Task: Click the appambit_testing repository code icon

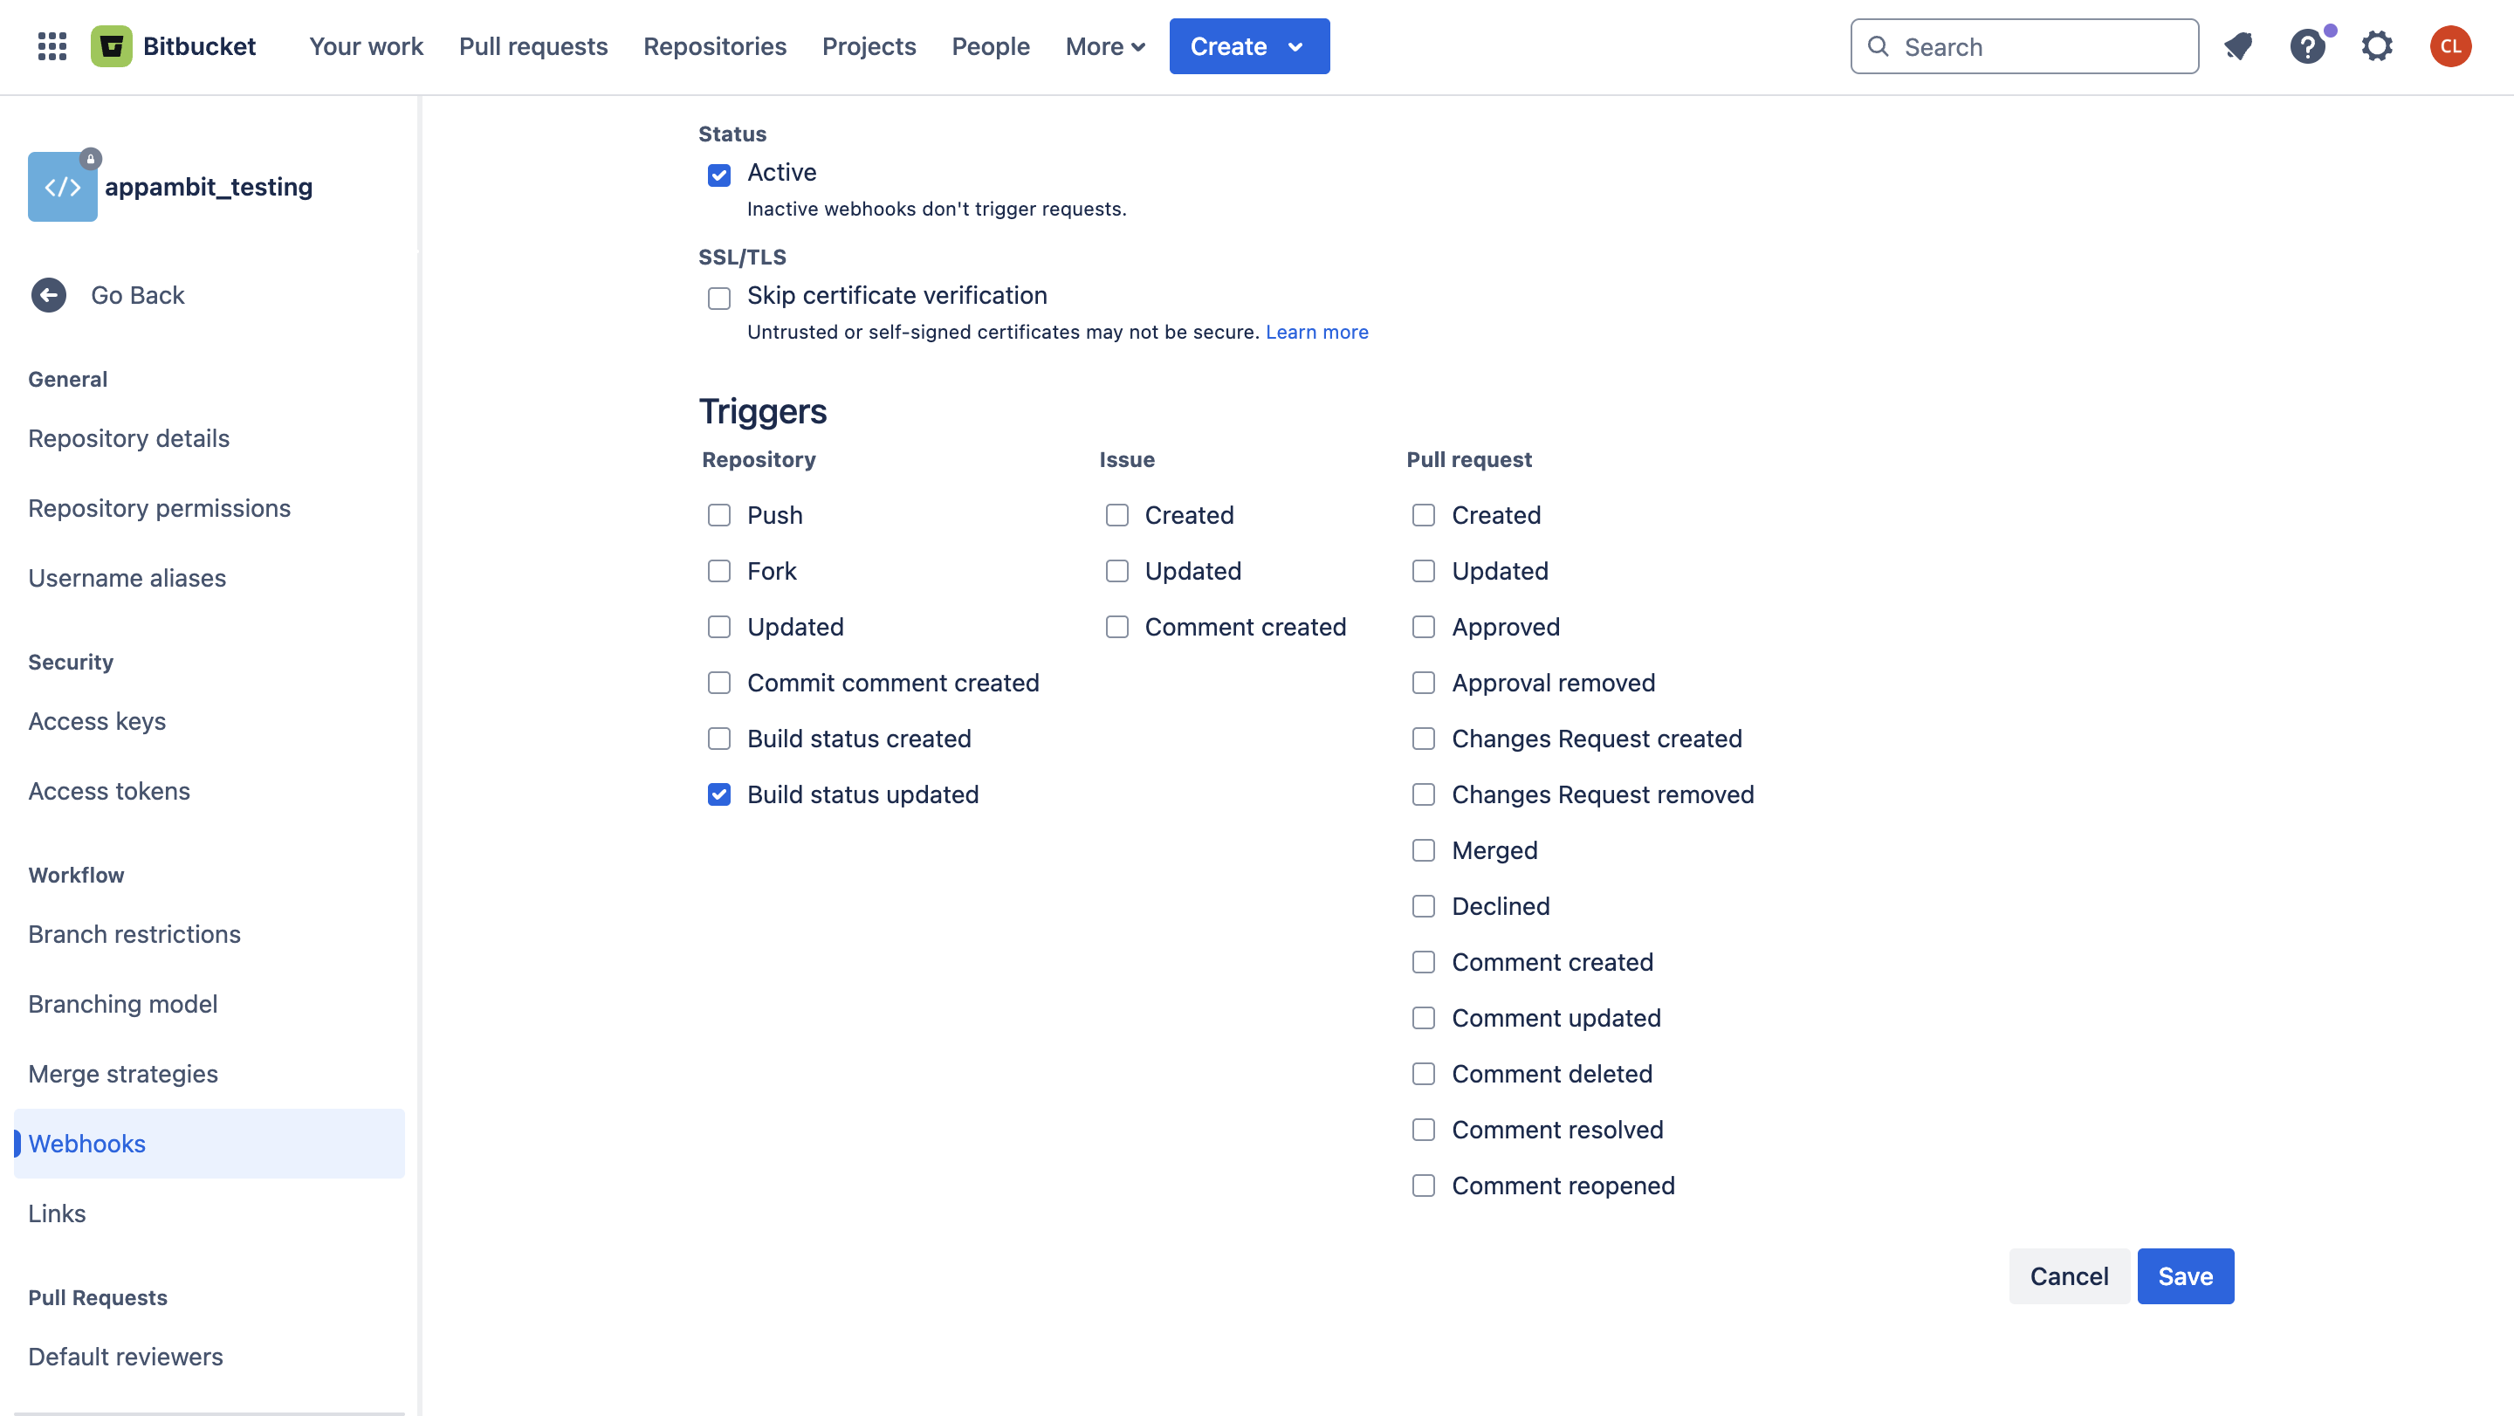Action: point(63,187)
